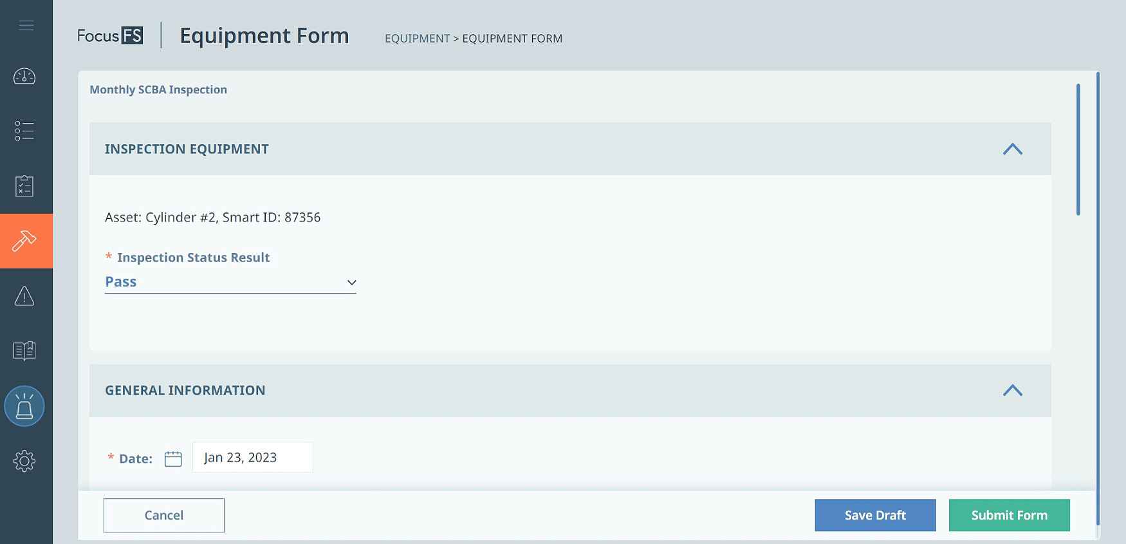Open the hamburger menu icon
1126x544 pixels.
[x=26, y=25]
